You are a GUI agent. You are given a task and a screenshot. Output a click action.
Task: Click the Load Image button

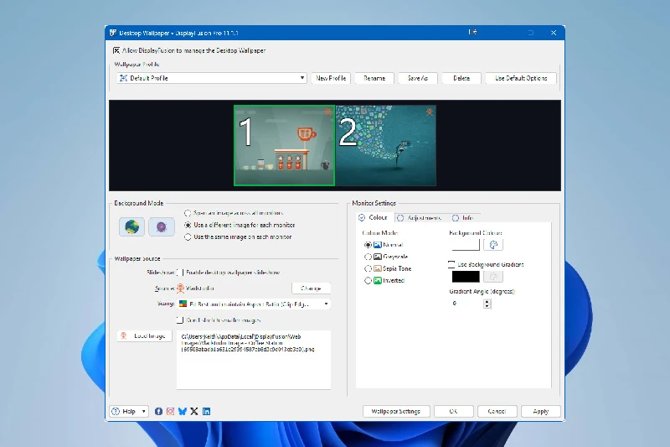[144, 335]
